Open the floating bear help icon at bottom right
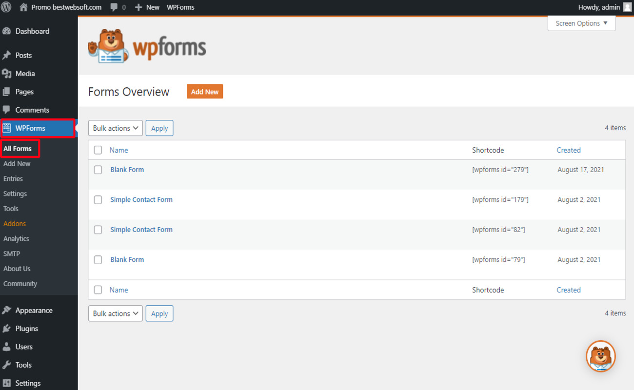 601,356
